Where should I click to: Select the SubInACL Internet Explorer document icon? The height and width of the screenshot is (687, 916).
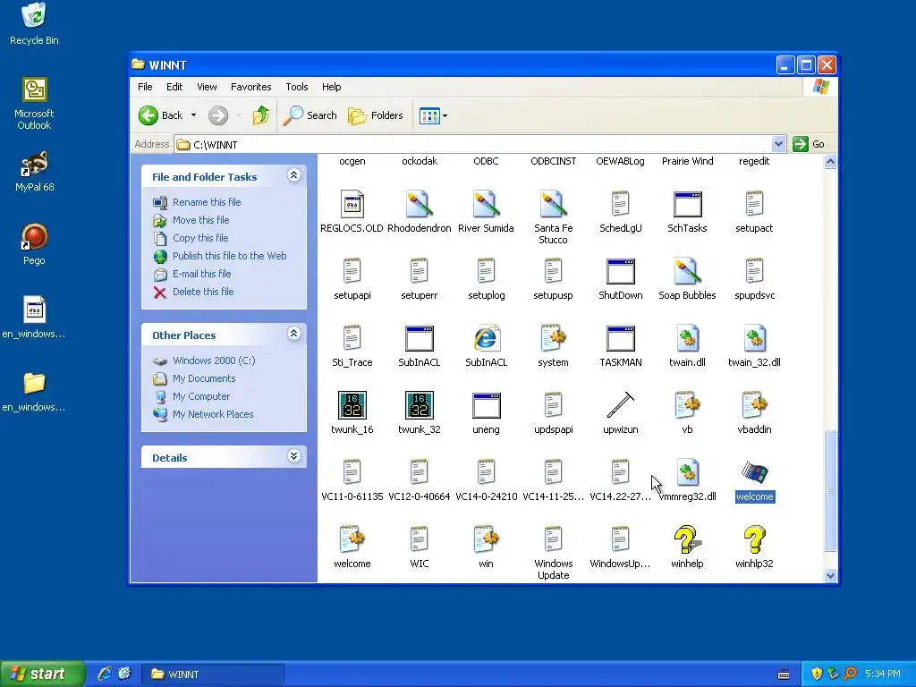pyautogui.click(x=486, y=339)
